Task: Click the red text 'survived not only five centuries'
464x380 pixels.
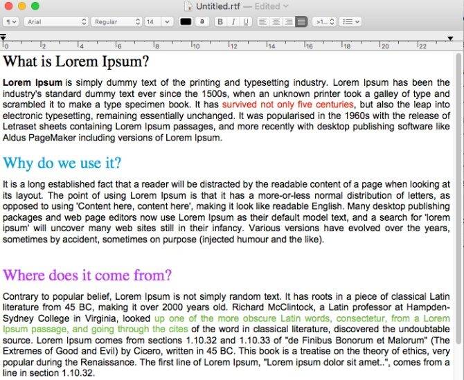Action: [x=288, y=105]
